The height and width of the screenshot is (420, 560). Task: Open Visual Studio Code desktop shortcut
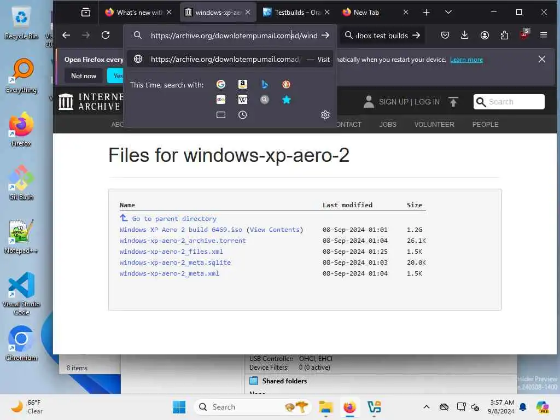(21, 294)
